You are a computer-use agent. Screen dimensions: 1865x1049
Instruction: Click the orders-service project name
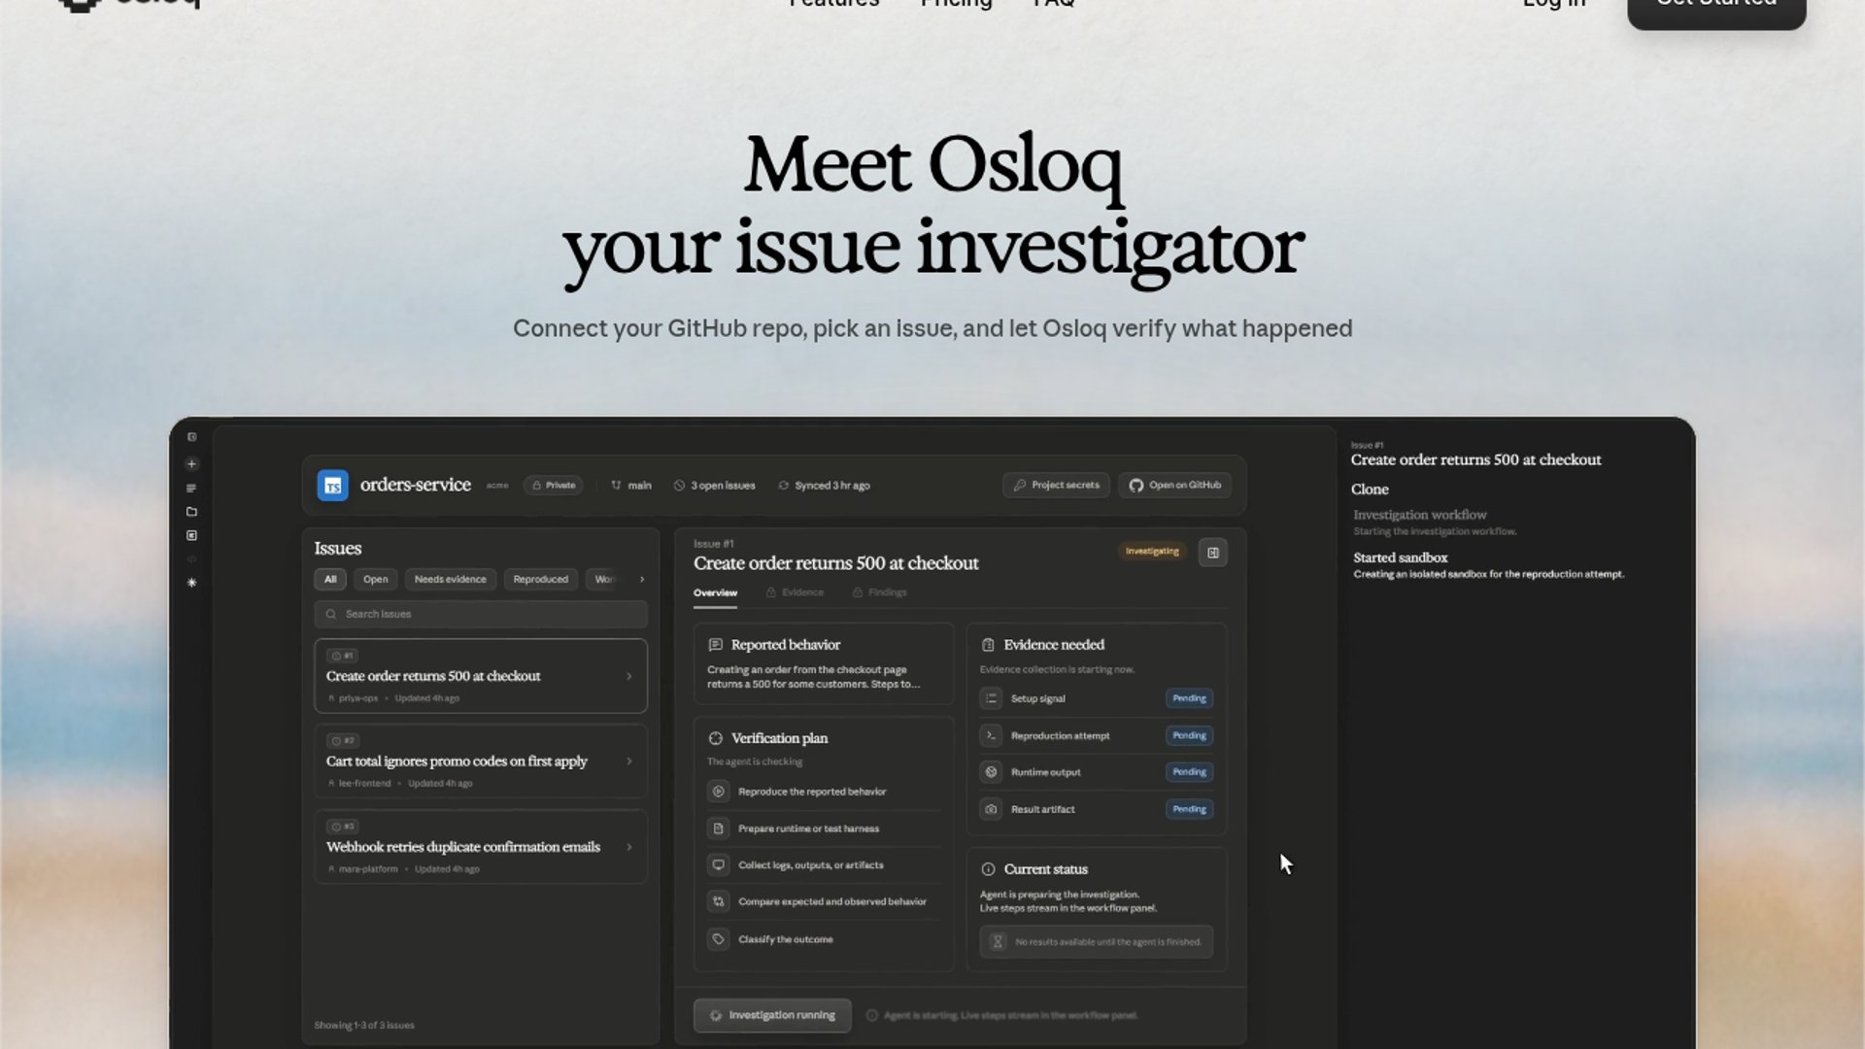pos(416,485)
